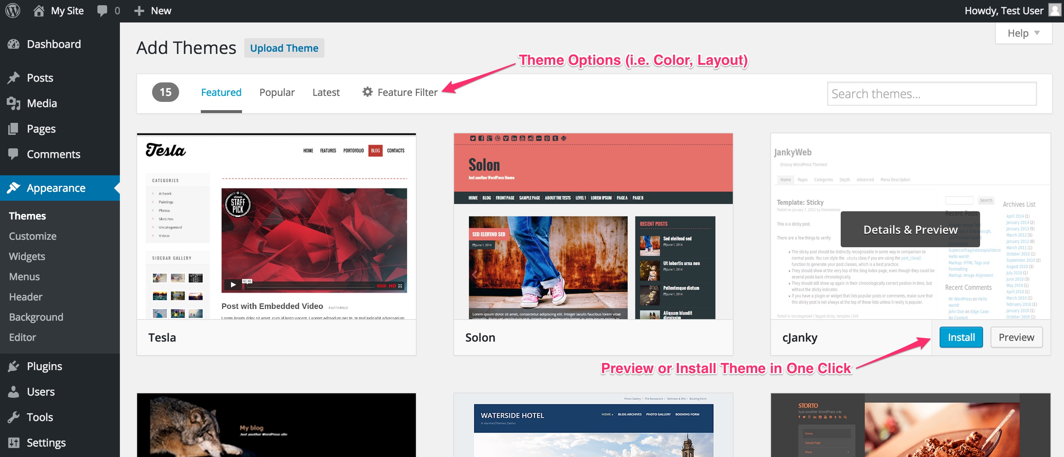Image resolution: width=1064 pixels, height=457 pixels.
Task: Open the My Site home icon
Action: click(39, 11)
